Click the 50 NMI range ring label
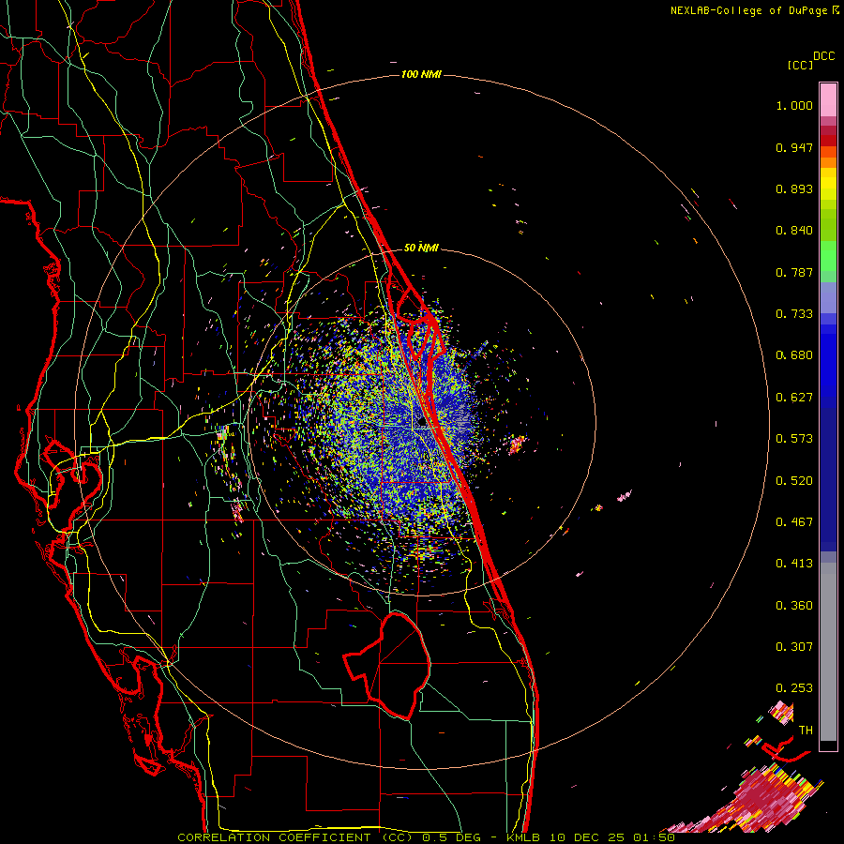 [421, 248]
